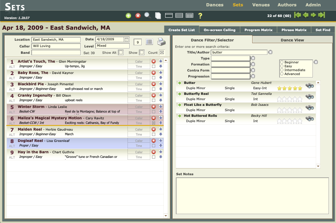The image size is (336, 223).
Task: Open search with the magnifying glass icon
Action: point(147,15)
